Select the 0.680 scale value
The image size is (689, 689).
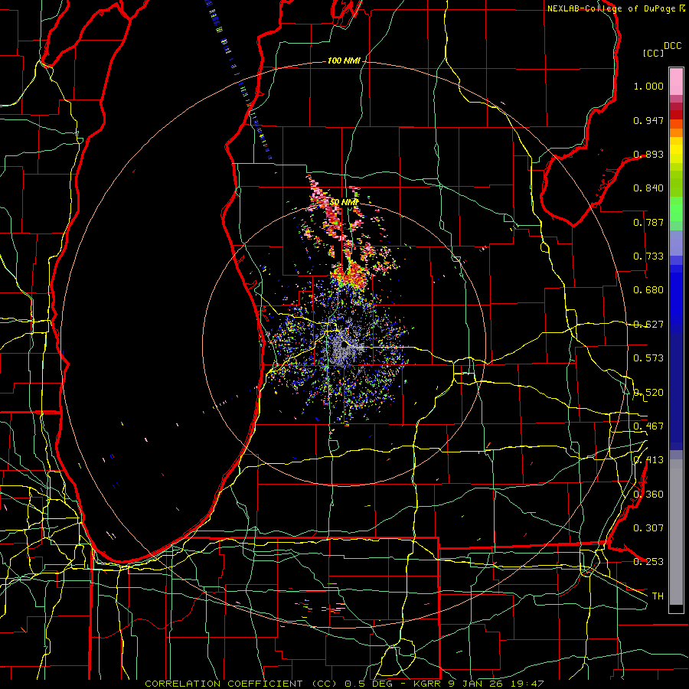[648, 290]
